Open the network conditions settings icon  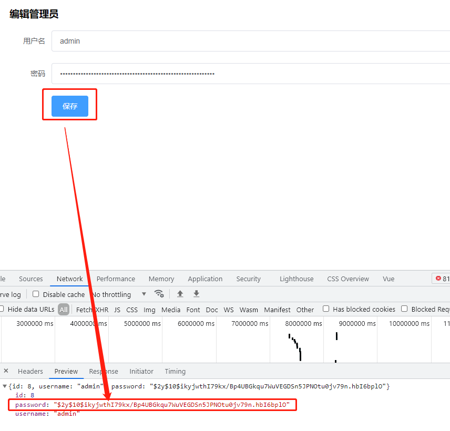point(159,294)
